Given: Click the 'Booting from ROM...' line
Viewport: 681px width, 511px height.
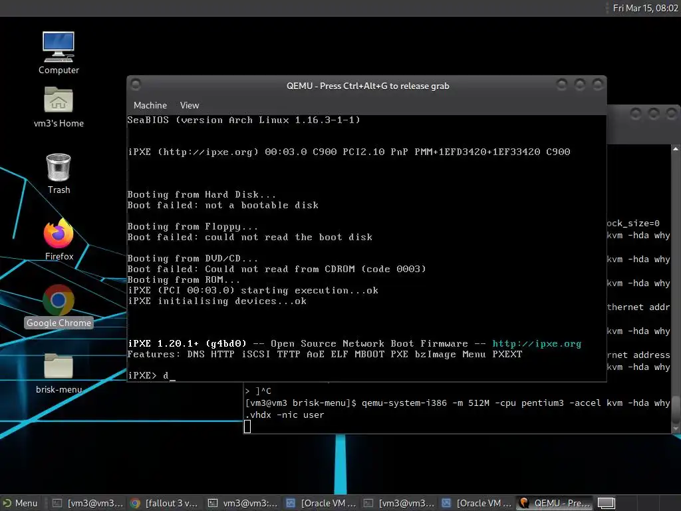Looking at the screenshot, I should 184,280.
